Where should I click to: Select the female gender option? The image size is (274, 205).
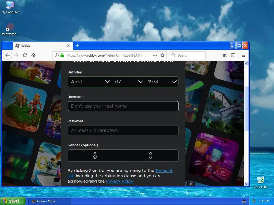tap(95, 156)
